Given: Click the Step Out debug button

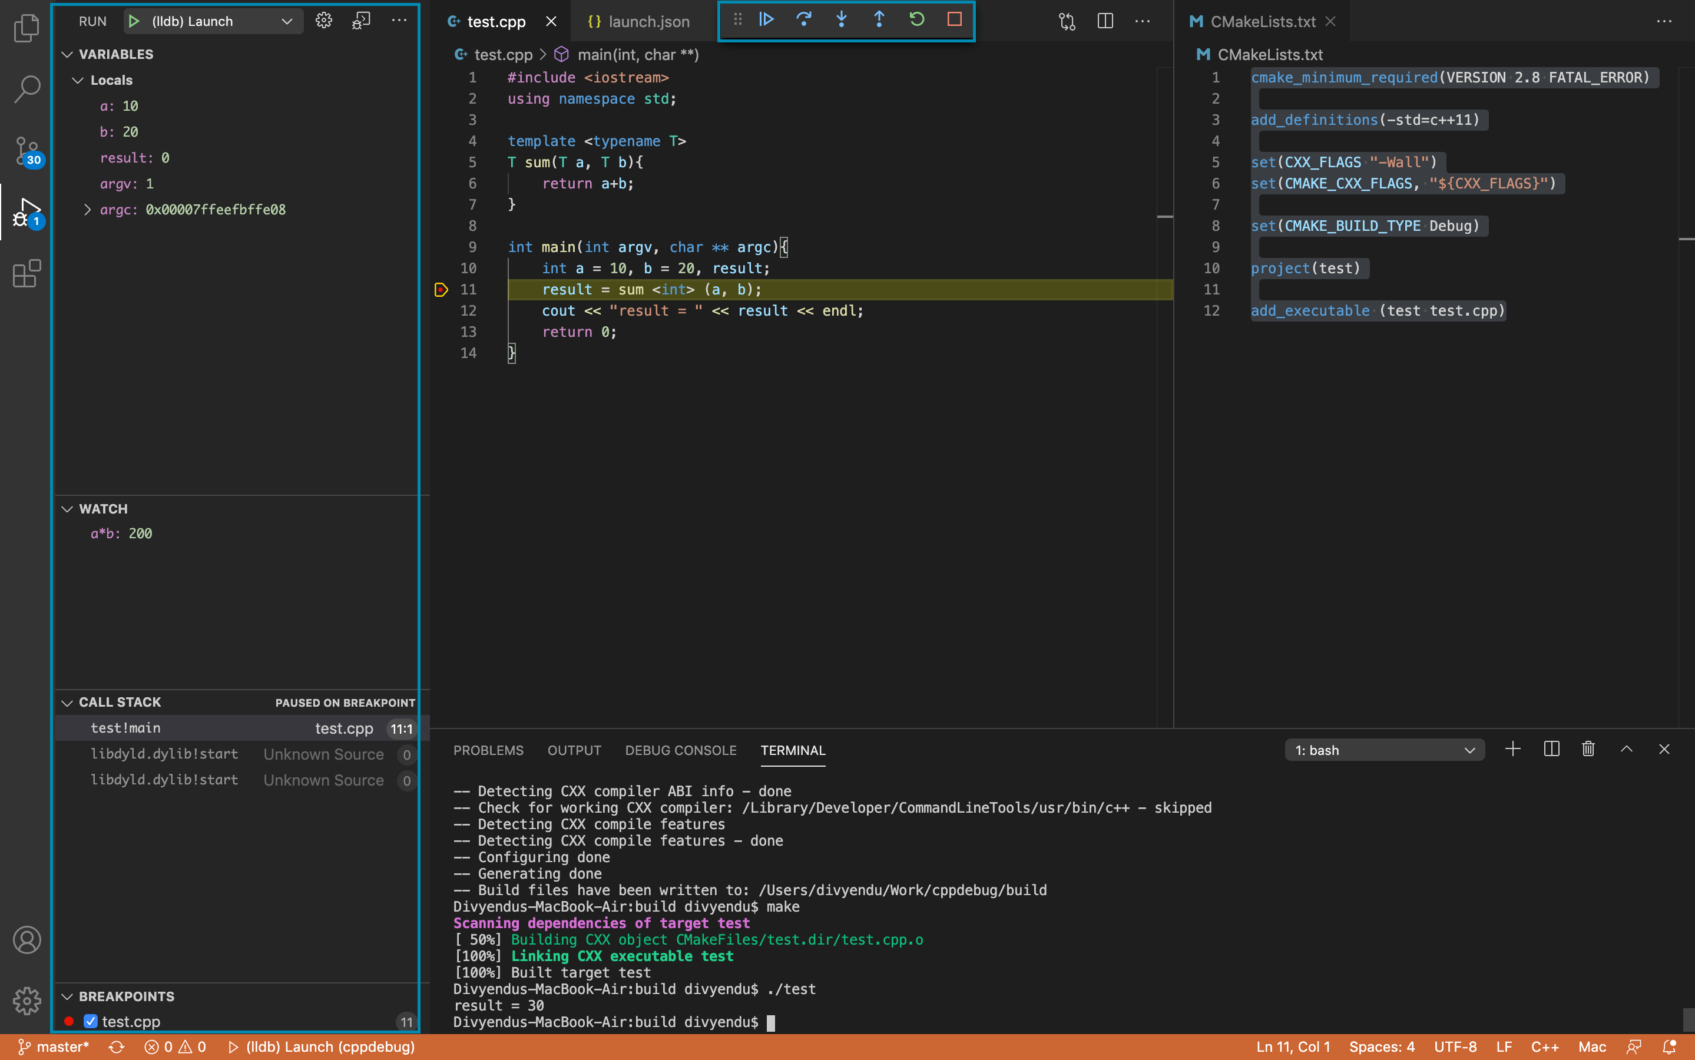Looking at the screenshot, I should 879,19.
